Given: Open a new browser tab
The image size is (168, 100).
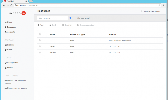Looking at the screenshot, I should [31, 1].
